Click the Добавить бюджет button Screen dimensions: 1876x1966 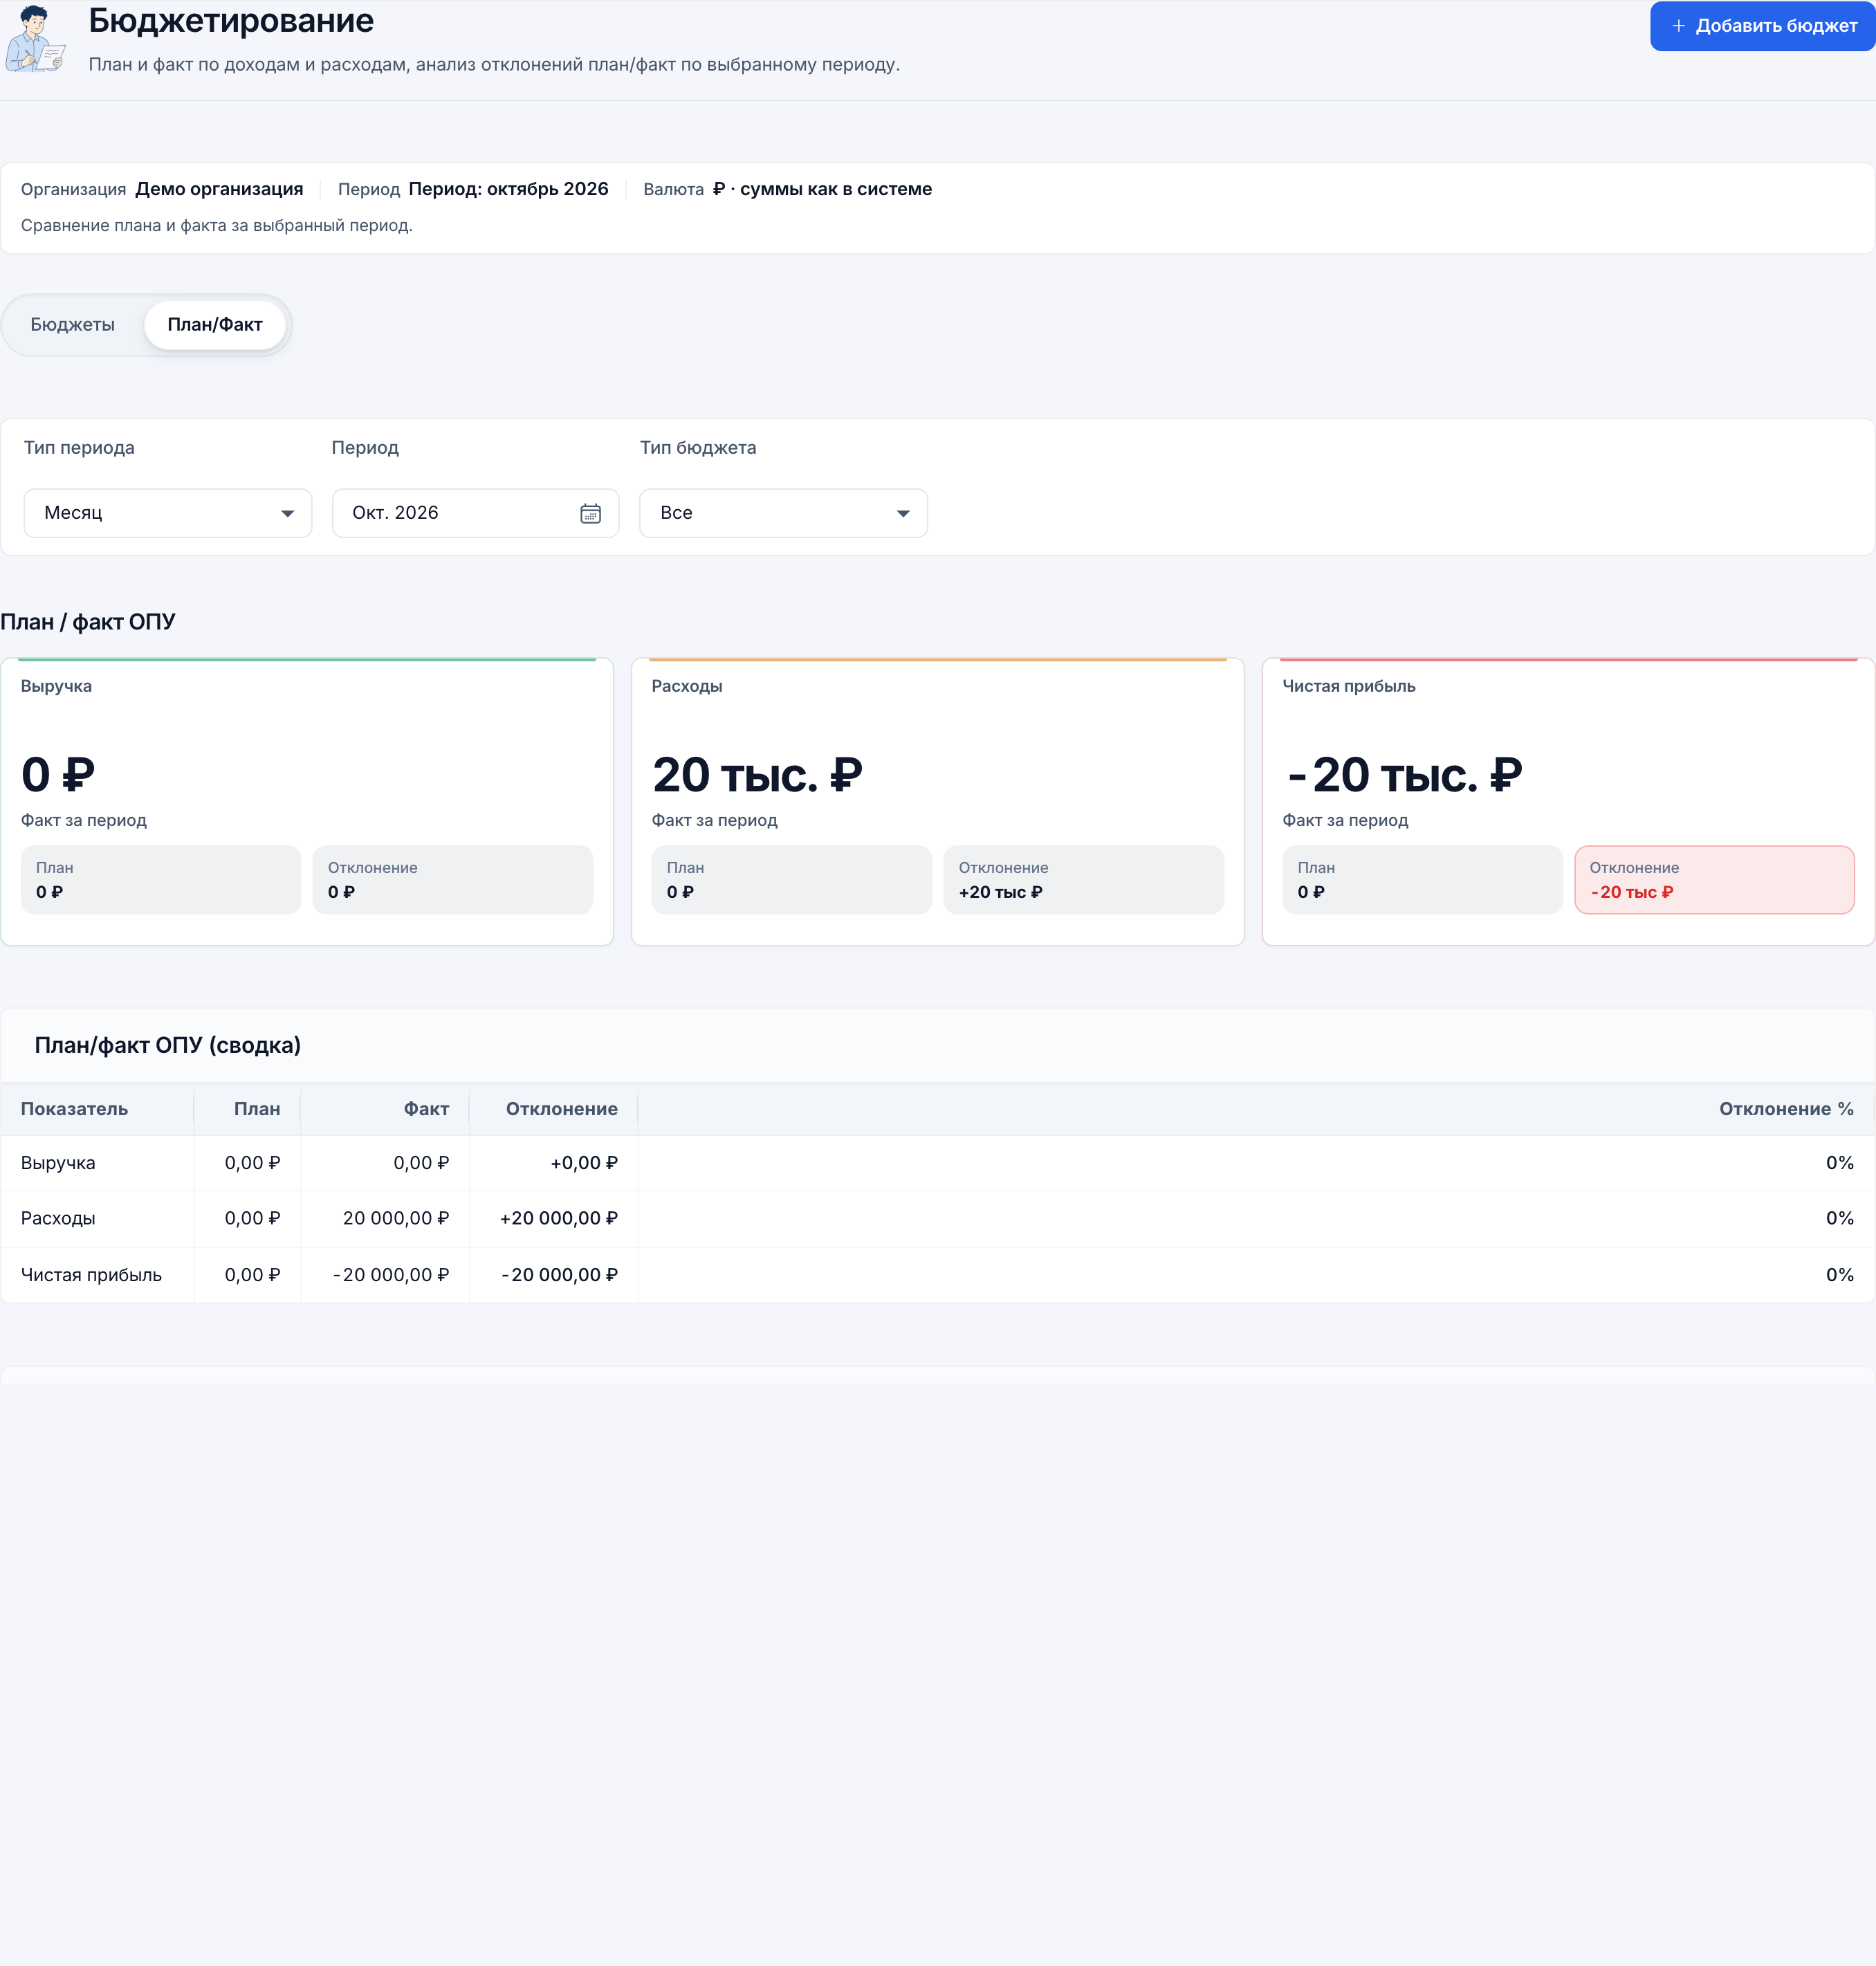tap(1762, 26)
